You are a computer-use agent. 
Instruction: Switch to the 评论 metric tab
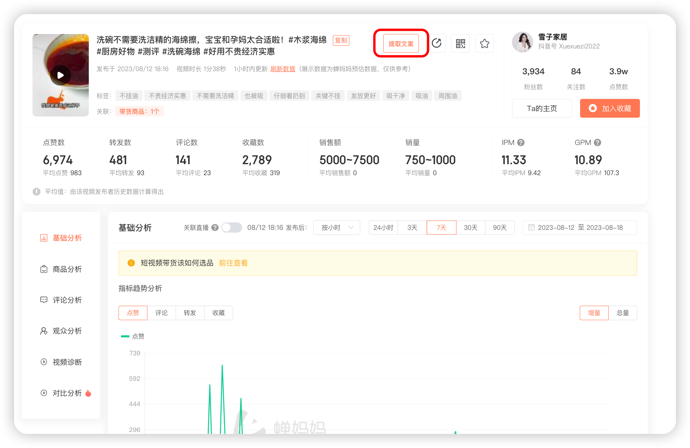(x=162, y=313)
